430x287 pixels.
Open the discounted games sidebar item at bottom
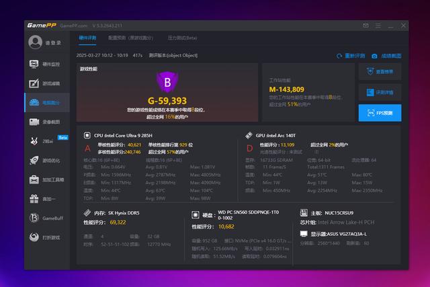click(46, 237)
